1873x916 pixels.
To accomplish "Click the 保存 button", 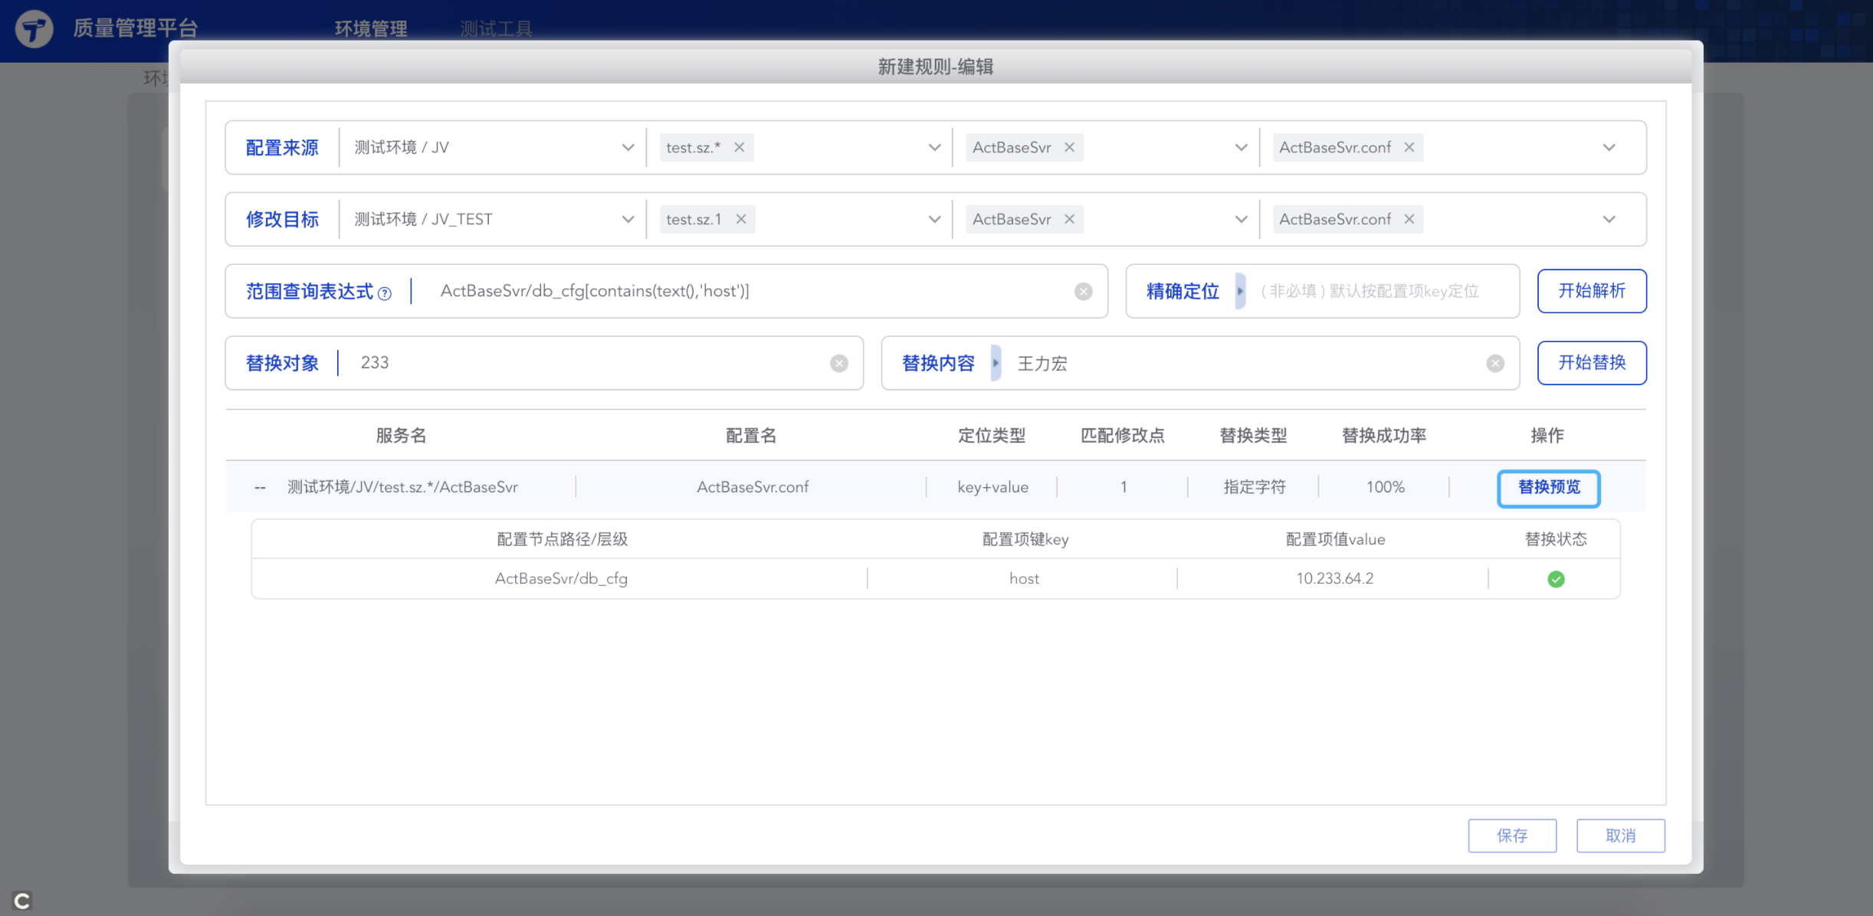I will click(1511, 835).
